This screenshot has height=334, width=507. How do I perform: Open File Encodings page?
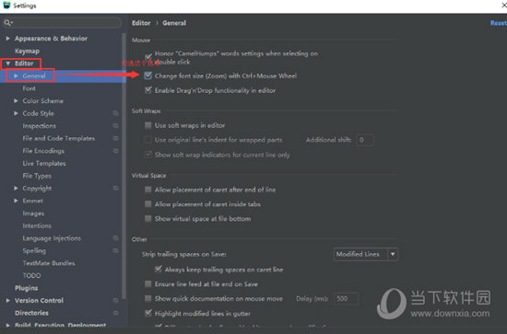coord(43,151)
